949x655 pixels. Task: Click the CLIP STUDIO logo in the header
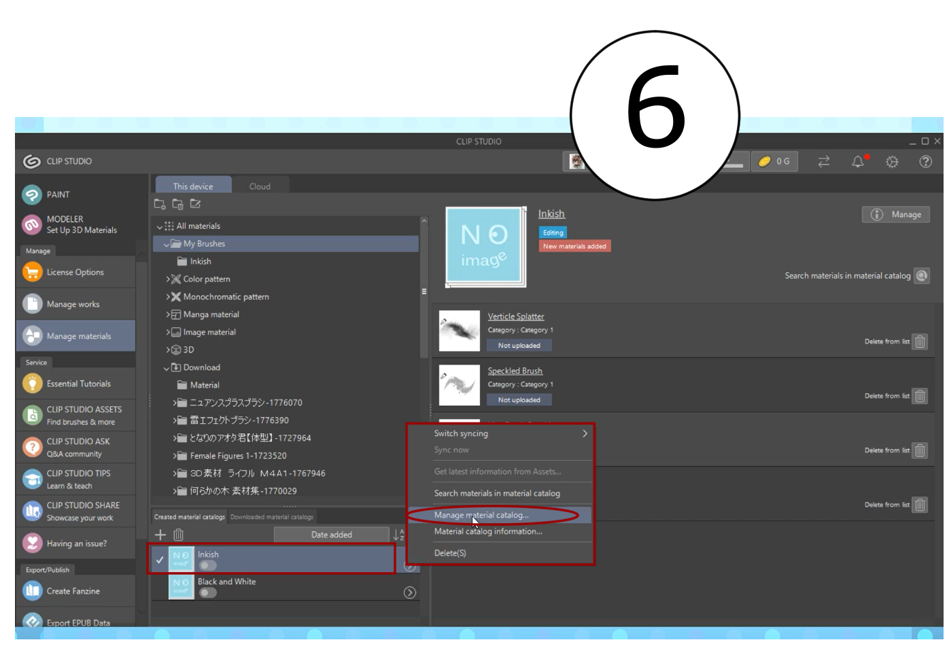[31, 161]
